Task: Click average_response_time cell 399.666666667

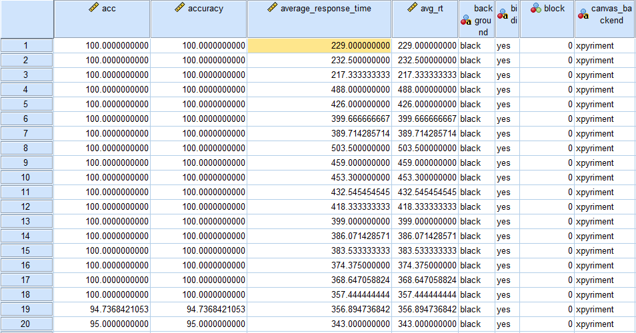Action: point(319,119)
